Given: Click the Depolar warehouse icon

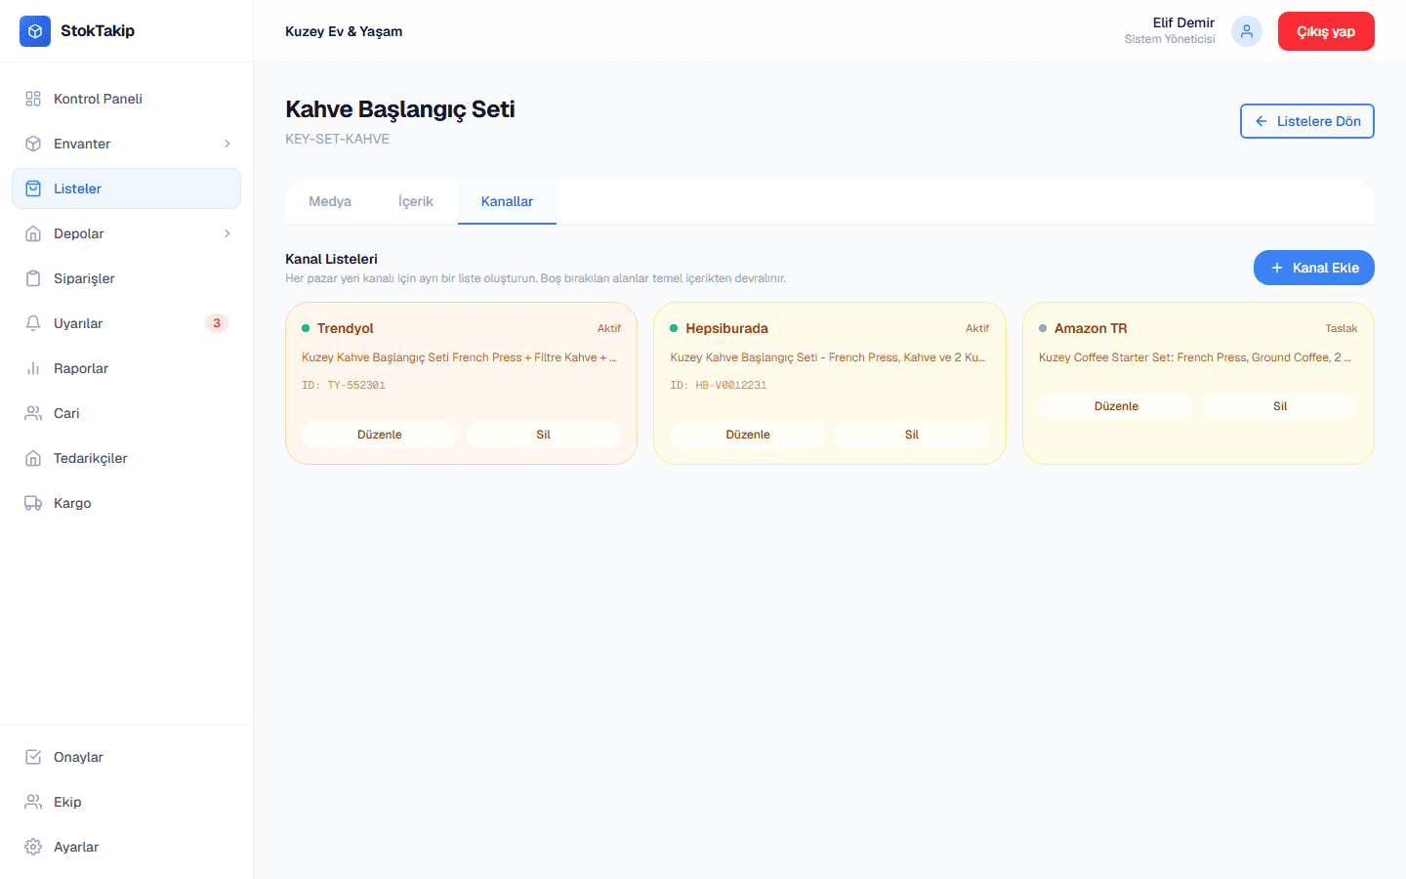Looking at the screenshot, I should click(33, 233).
